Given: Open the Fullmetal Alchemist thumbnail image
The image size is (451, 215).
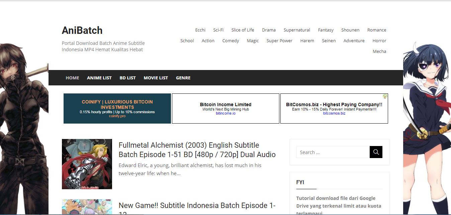Looking at the screenshot, I should 87,164.
